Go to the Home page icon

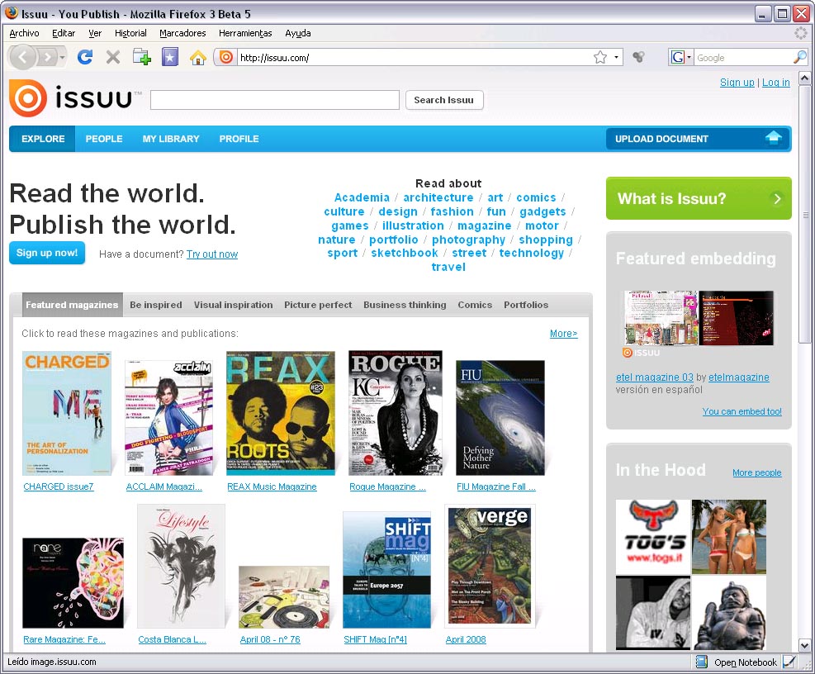coord(198,57)
